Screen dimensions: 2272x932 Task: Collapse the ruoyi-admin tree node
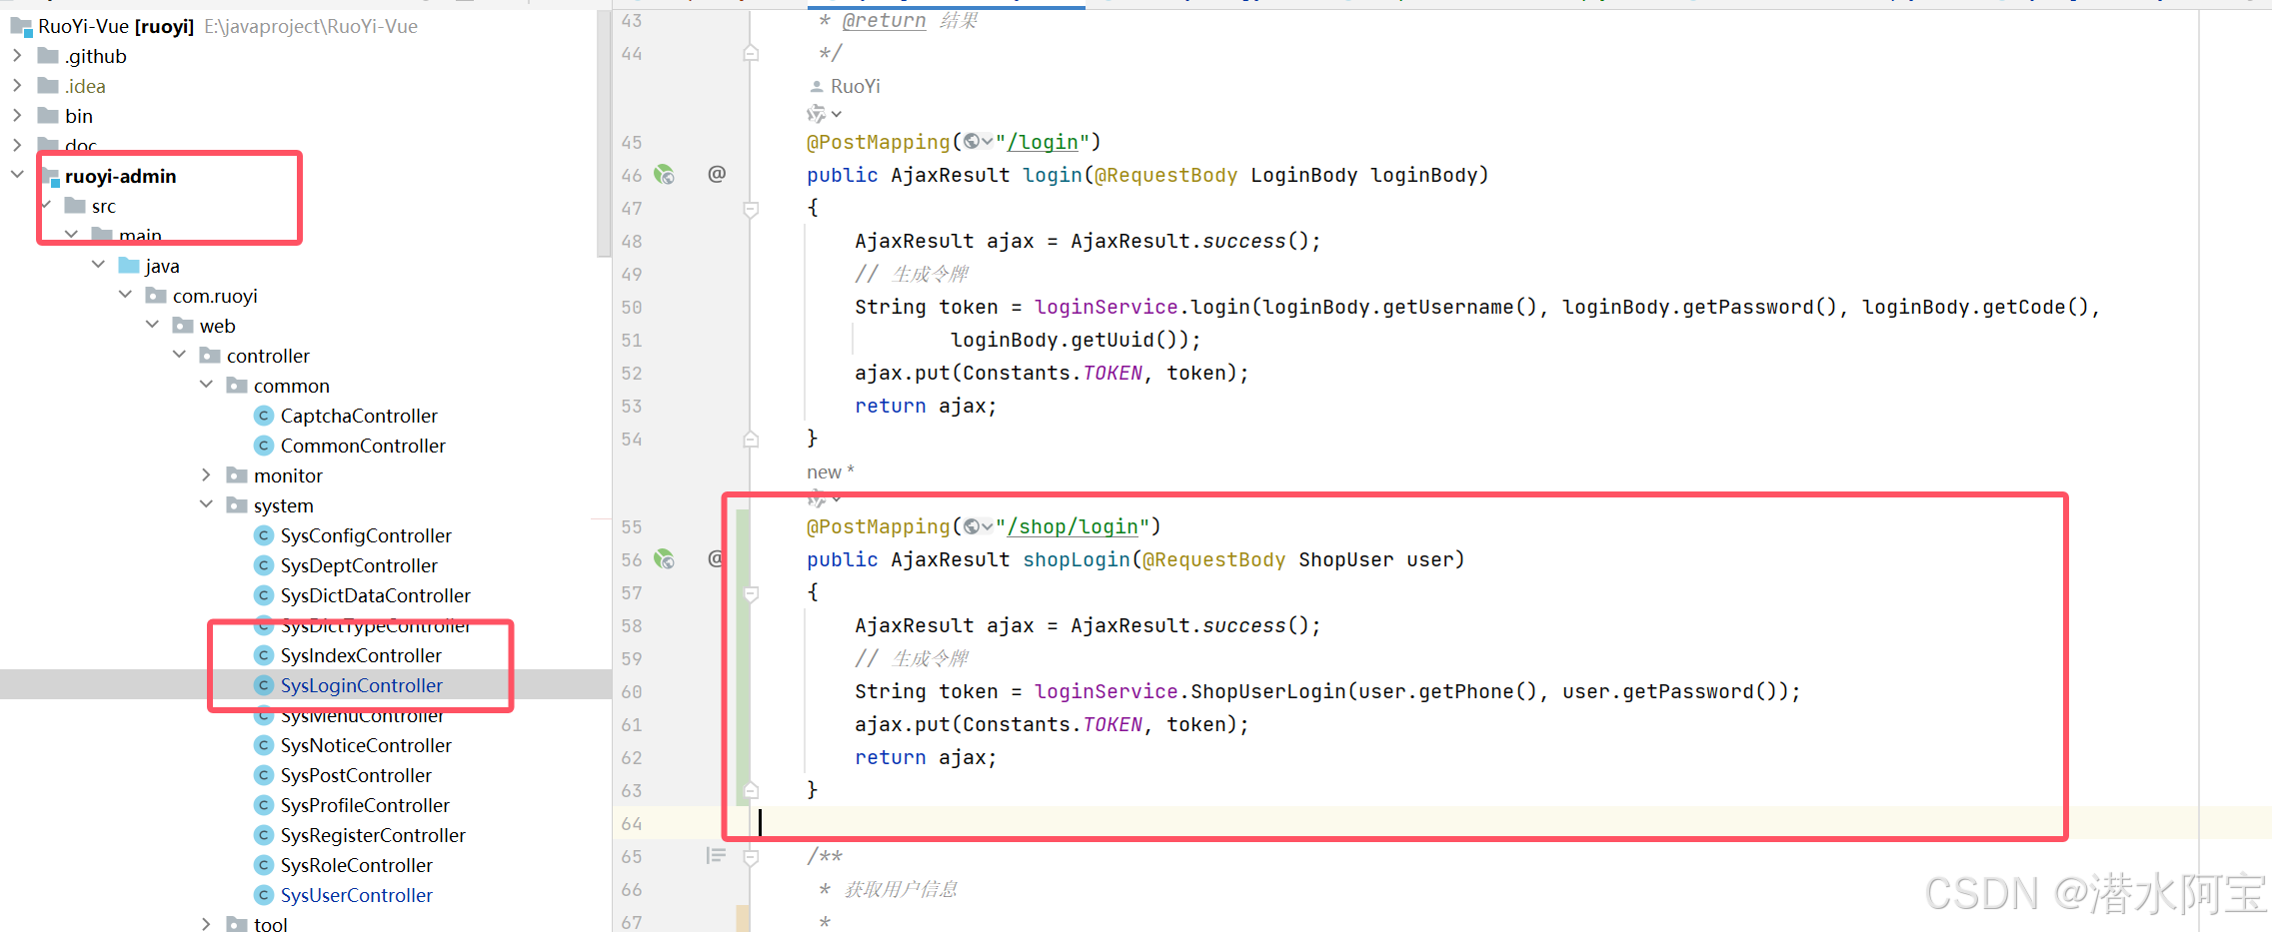(x=16, y=172)
